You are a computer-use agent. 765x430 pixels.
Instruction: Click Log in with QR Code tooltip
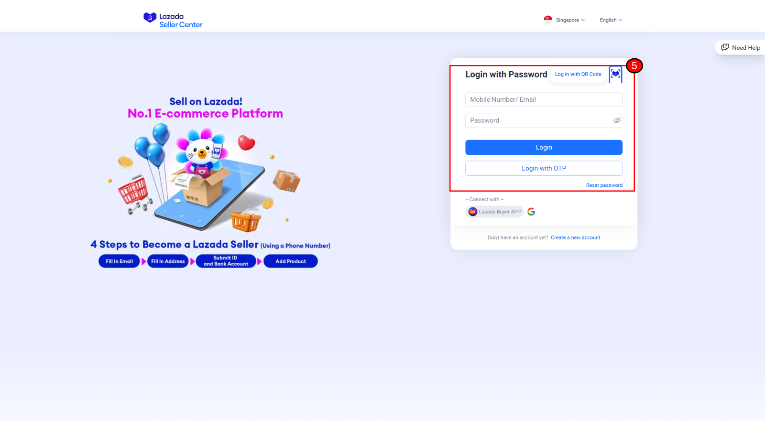click(x=578, y=74)
